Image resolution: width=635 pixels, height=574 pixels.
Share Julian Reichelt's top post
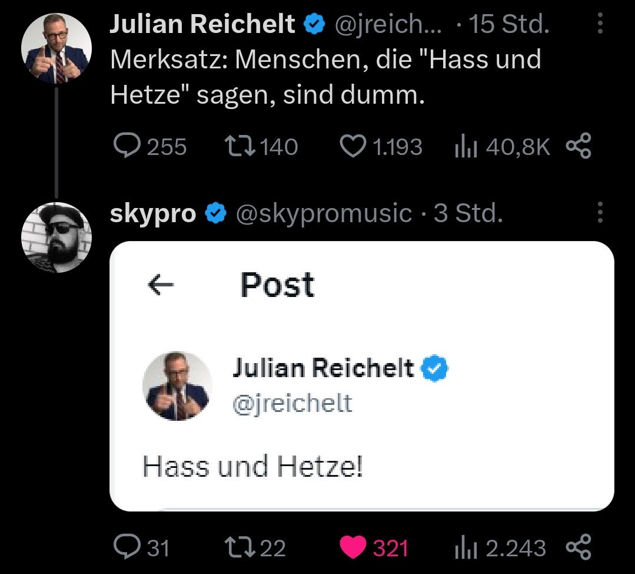pos(578,147)
